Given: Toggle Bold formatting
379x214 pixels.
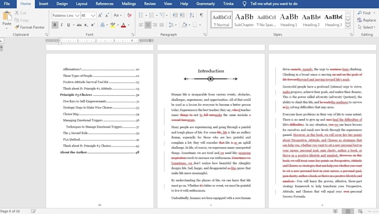Looking at the screenshot, I should (55, 25).
